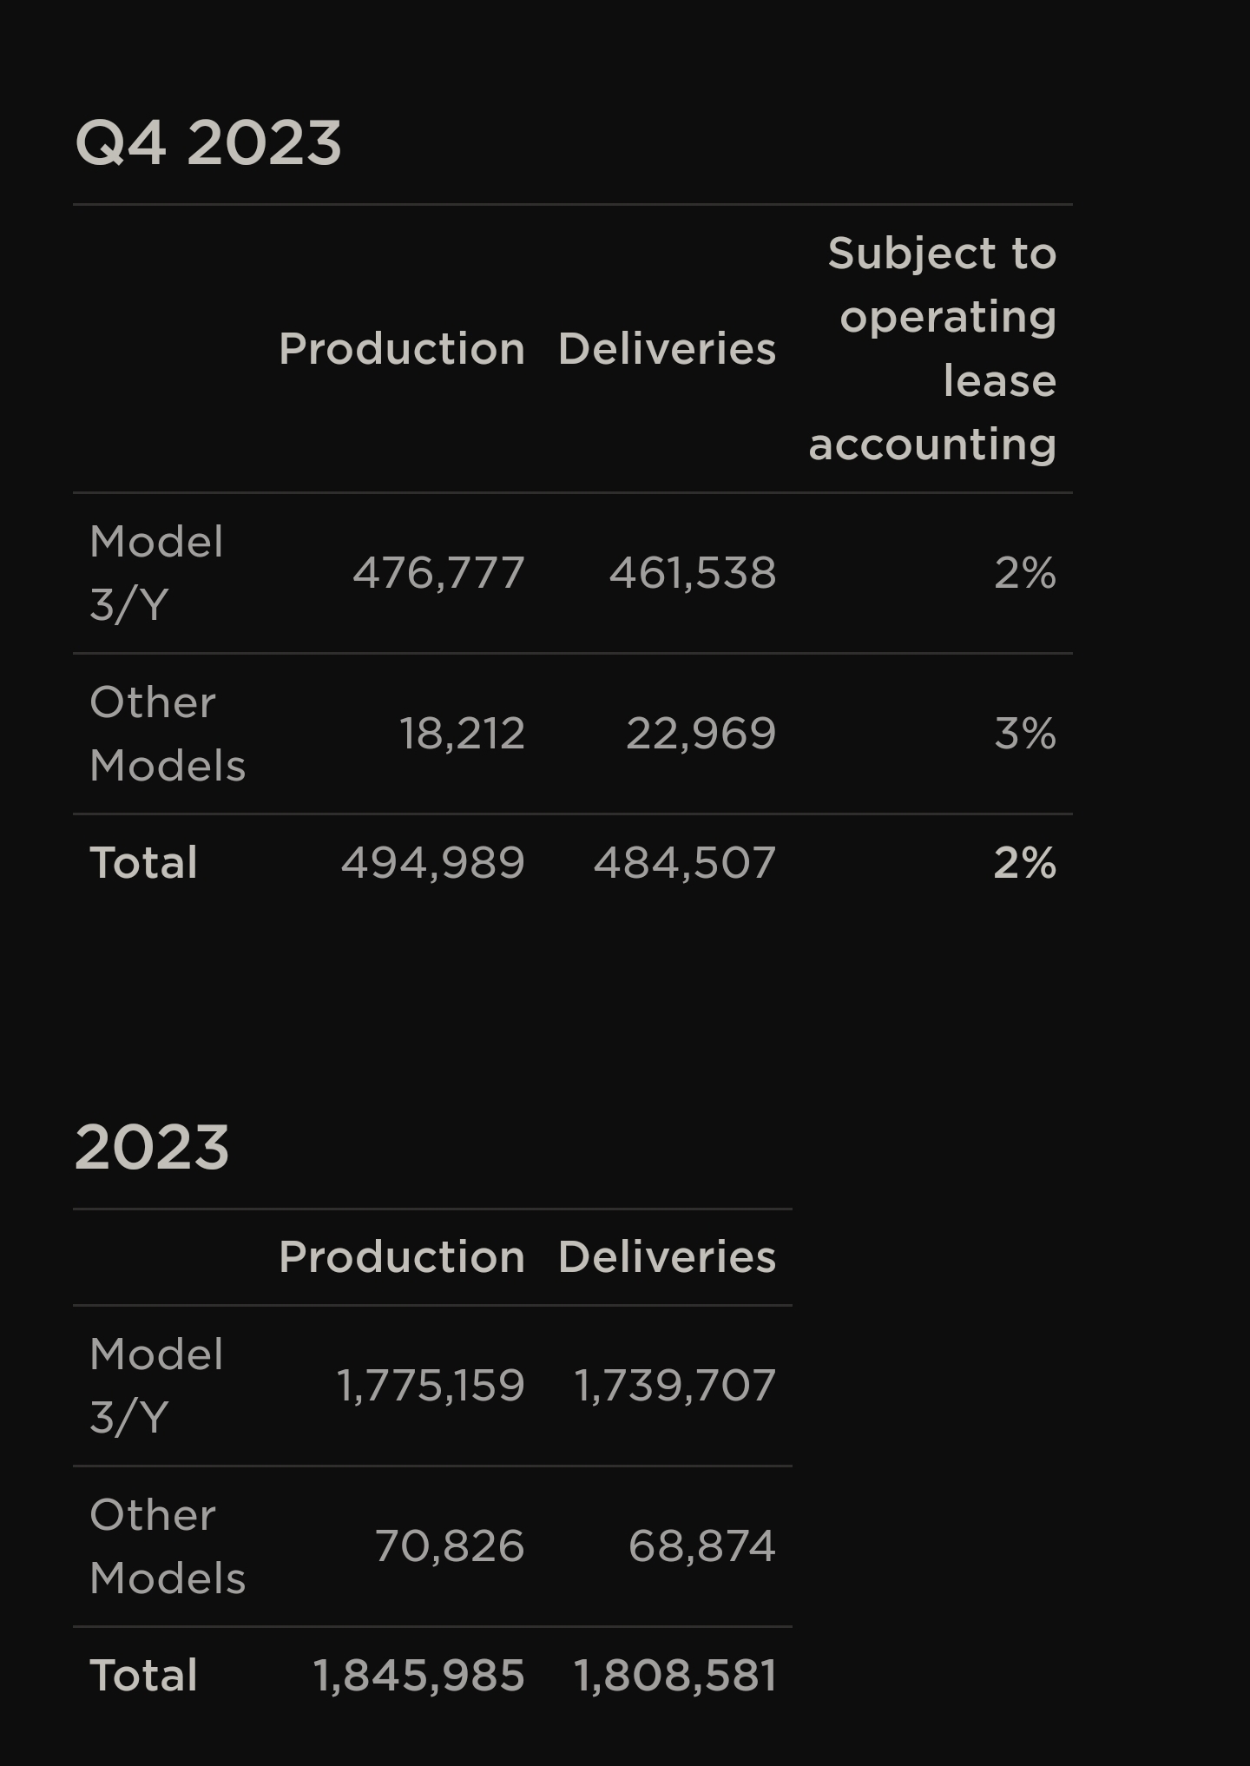
Task: Click the Q4 2023 heading
Action: click(x=208, y=142)
